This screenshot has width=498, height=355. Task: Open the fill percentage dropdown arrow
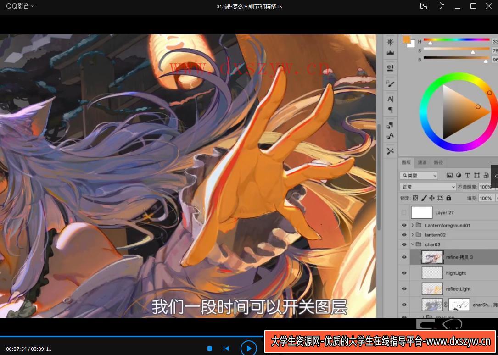point(496,198)
